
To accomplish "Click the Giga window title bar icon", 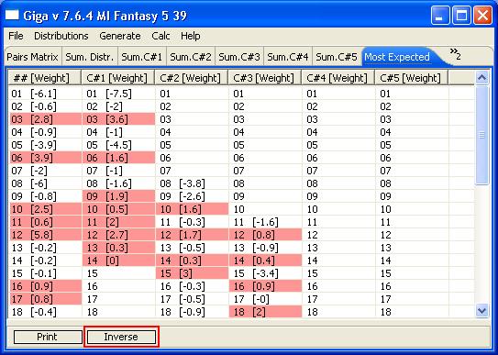I will pos(13,15).
